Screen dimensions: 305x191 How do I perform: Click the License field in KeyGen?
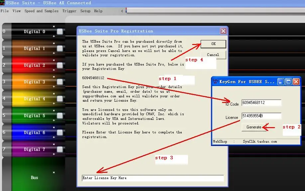pyautogui.click(x=261, y=116)
